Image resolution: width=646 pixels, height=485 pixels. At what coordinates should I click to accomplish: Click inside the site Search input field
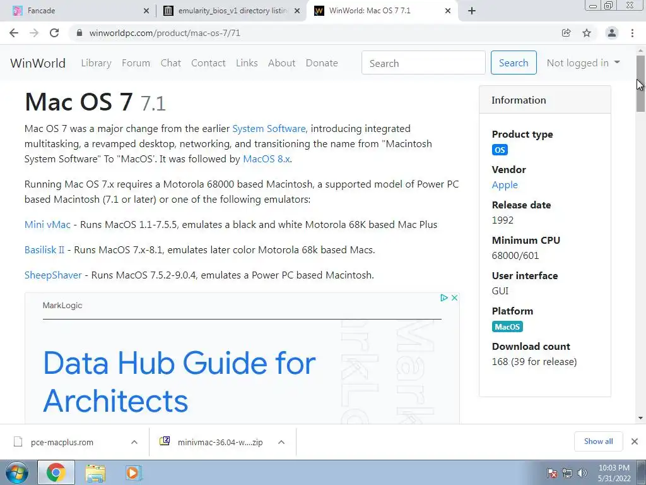[423, 63]
